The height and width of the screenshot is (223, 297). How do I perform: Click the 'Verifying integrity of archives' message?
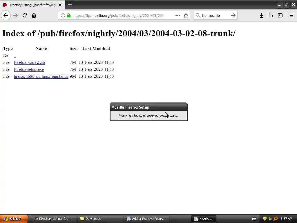[x=148, y=116]
